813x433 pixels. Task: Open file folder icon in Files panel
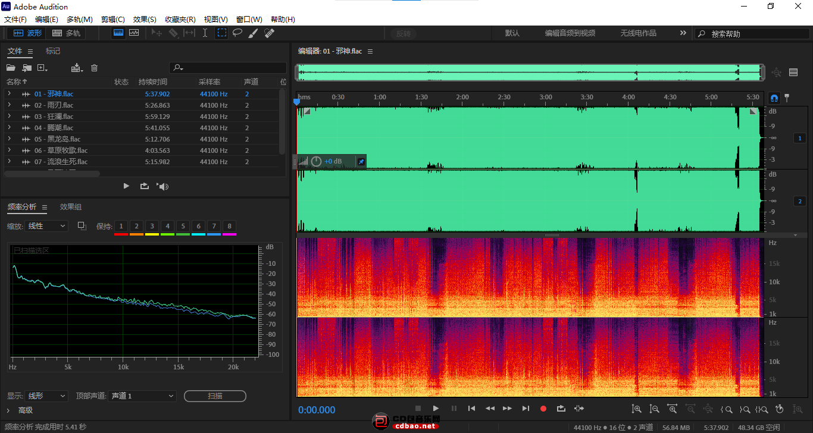tap(11, 68)
